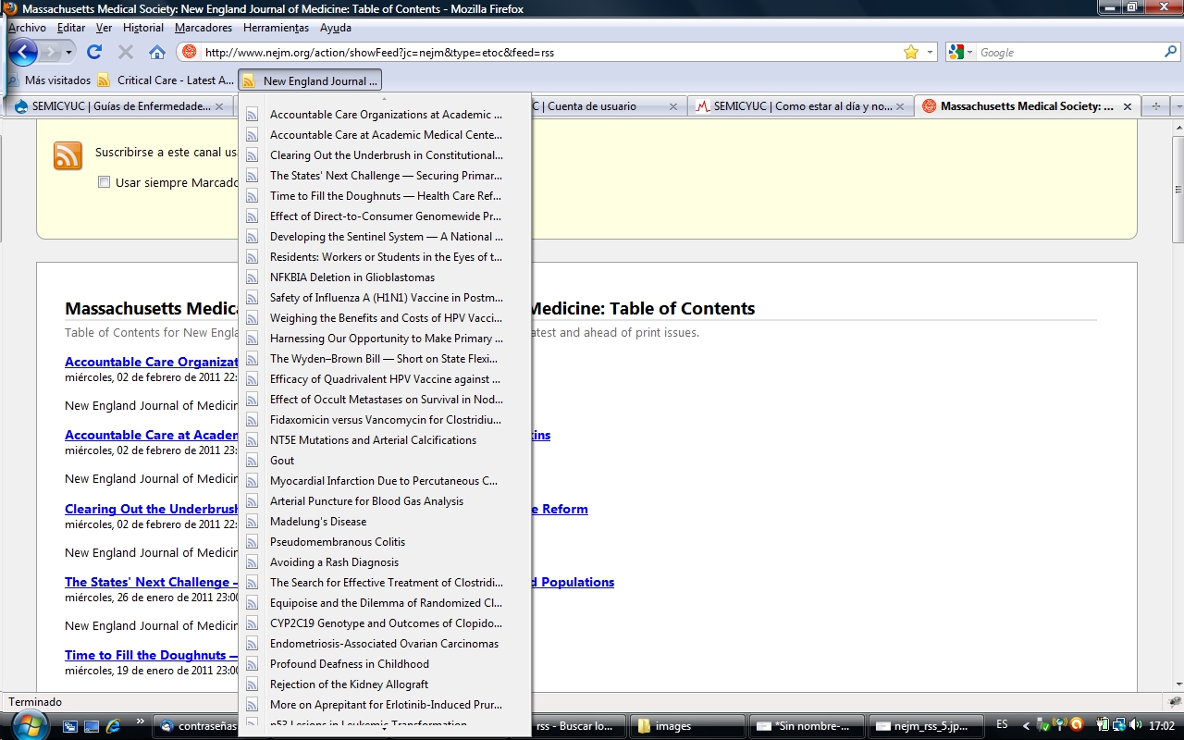1184x740 pixels.
Task: Launch Internet Explorer from quick launch
Action: click(x=113, y=726)
